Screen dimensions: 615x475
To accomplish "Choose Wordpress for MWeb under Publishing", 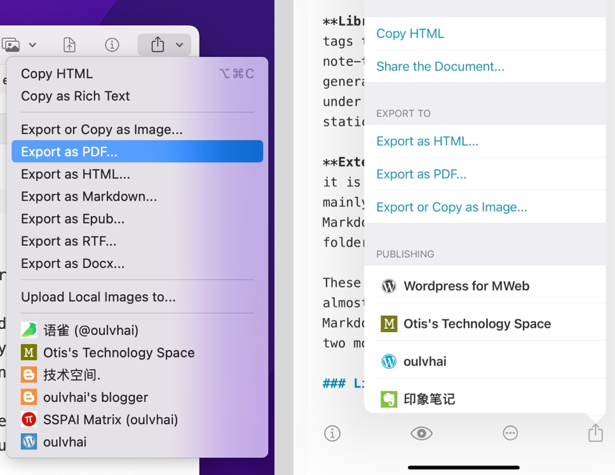I will tap(466, 286).
